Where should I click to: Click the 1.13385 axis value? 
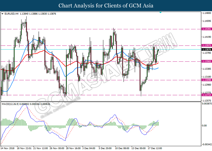click(207, 69)
